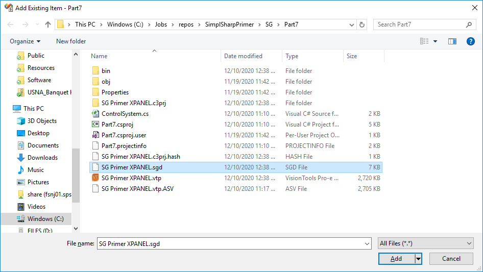Open the 3D Objects folder in sidebar
483x272 pixels.
tap(42, 121)
